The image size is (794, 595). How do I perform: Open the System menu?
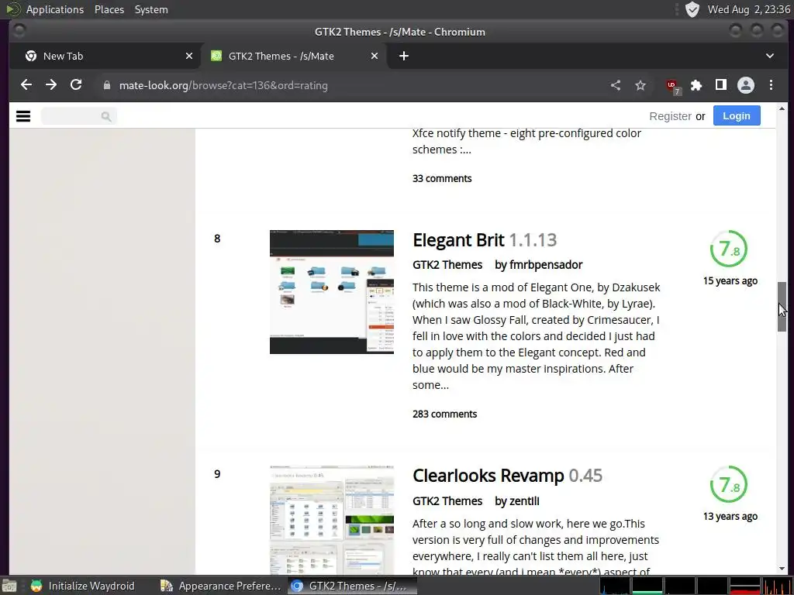pos(151,9)
